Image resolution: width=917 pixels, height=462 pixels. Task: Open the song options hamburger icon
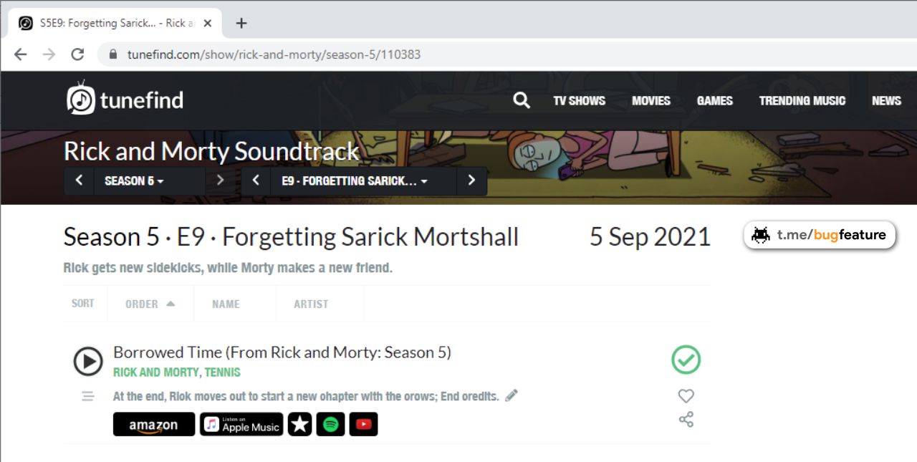(x=87, y=396)
